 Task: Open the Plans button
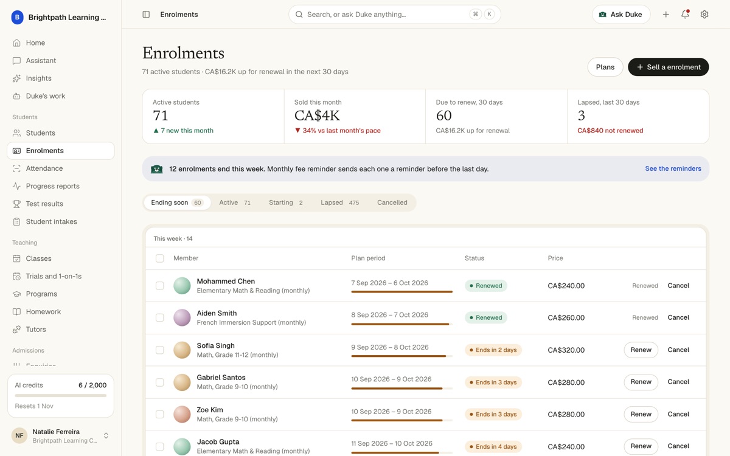click(605, 67)
